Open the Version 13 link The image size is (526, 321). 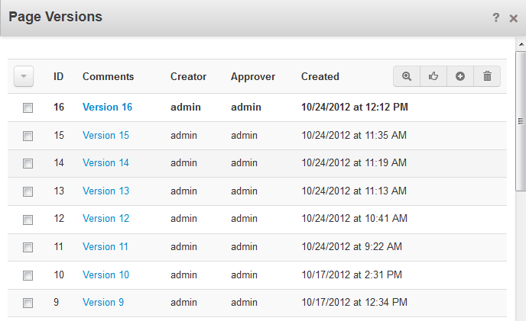[x=106, y=191]
